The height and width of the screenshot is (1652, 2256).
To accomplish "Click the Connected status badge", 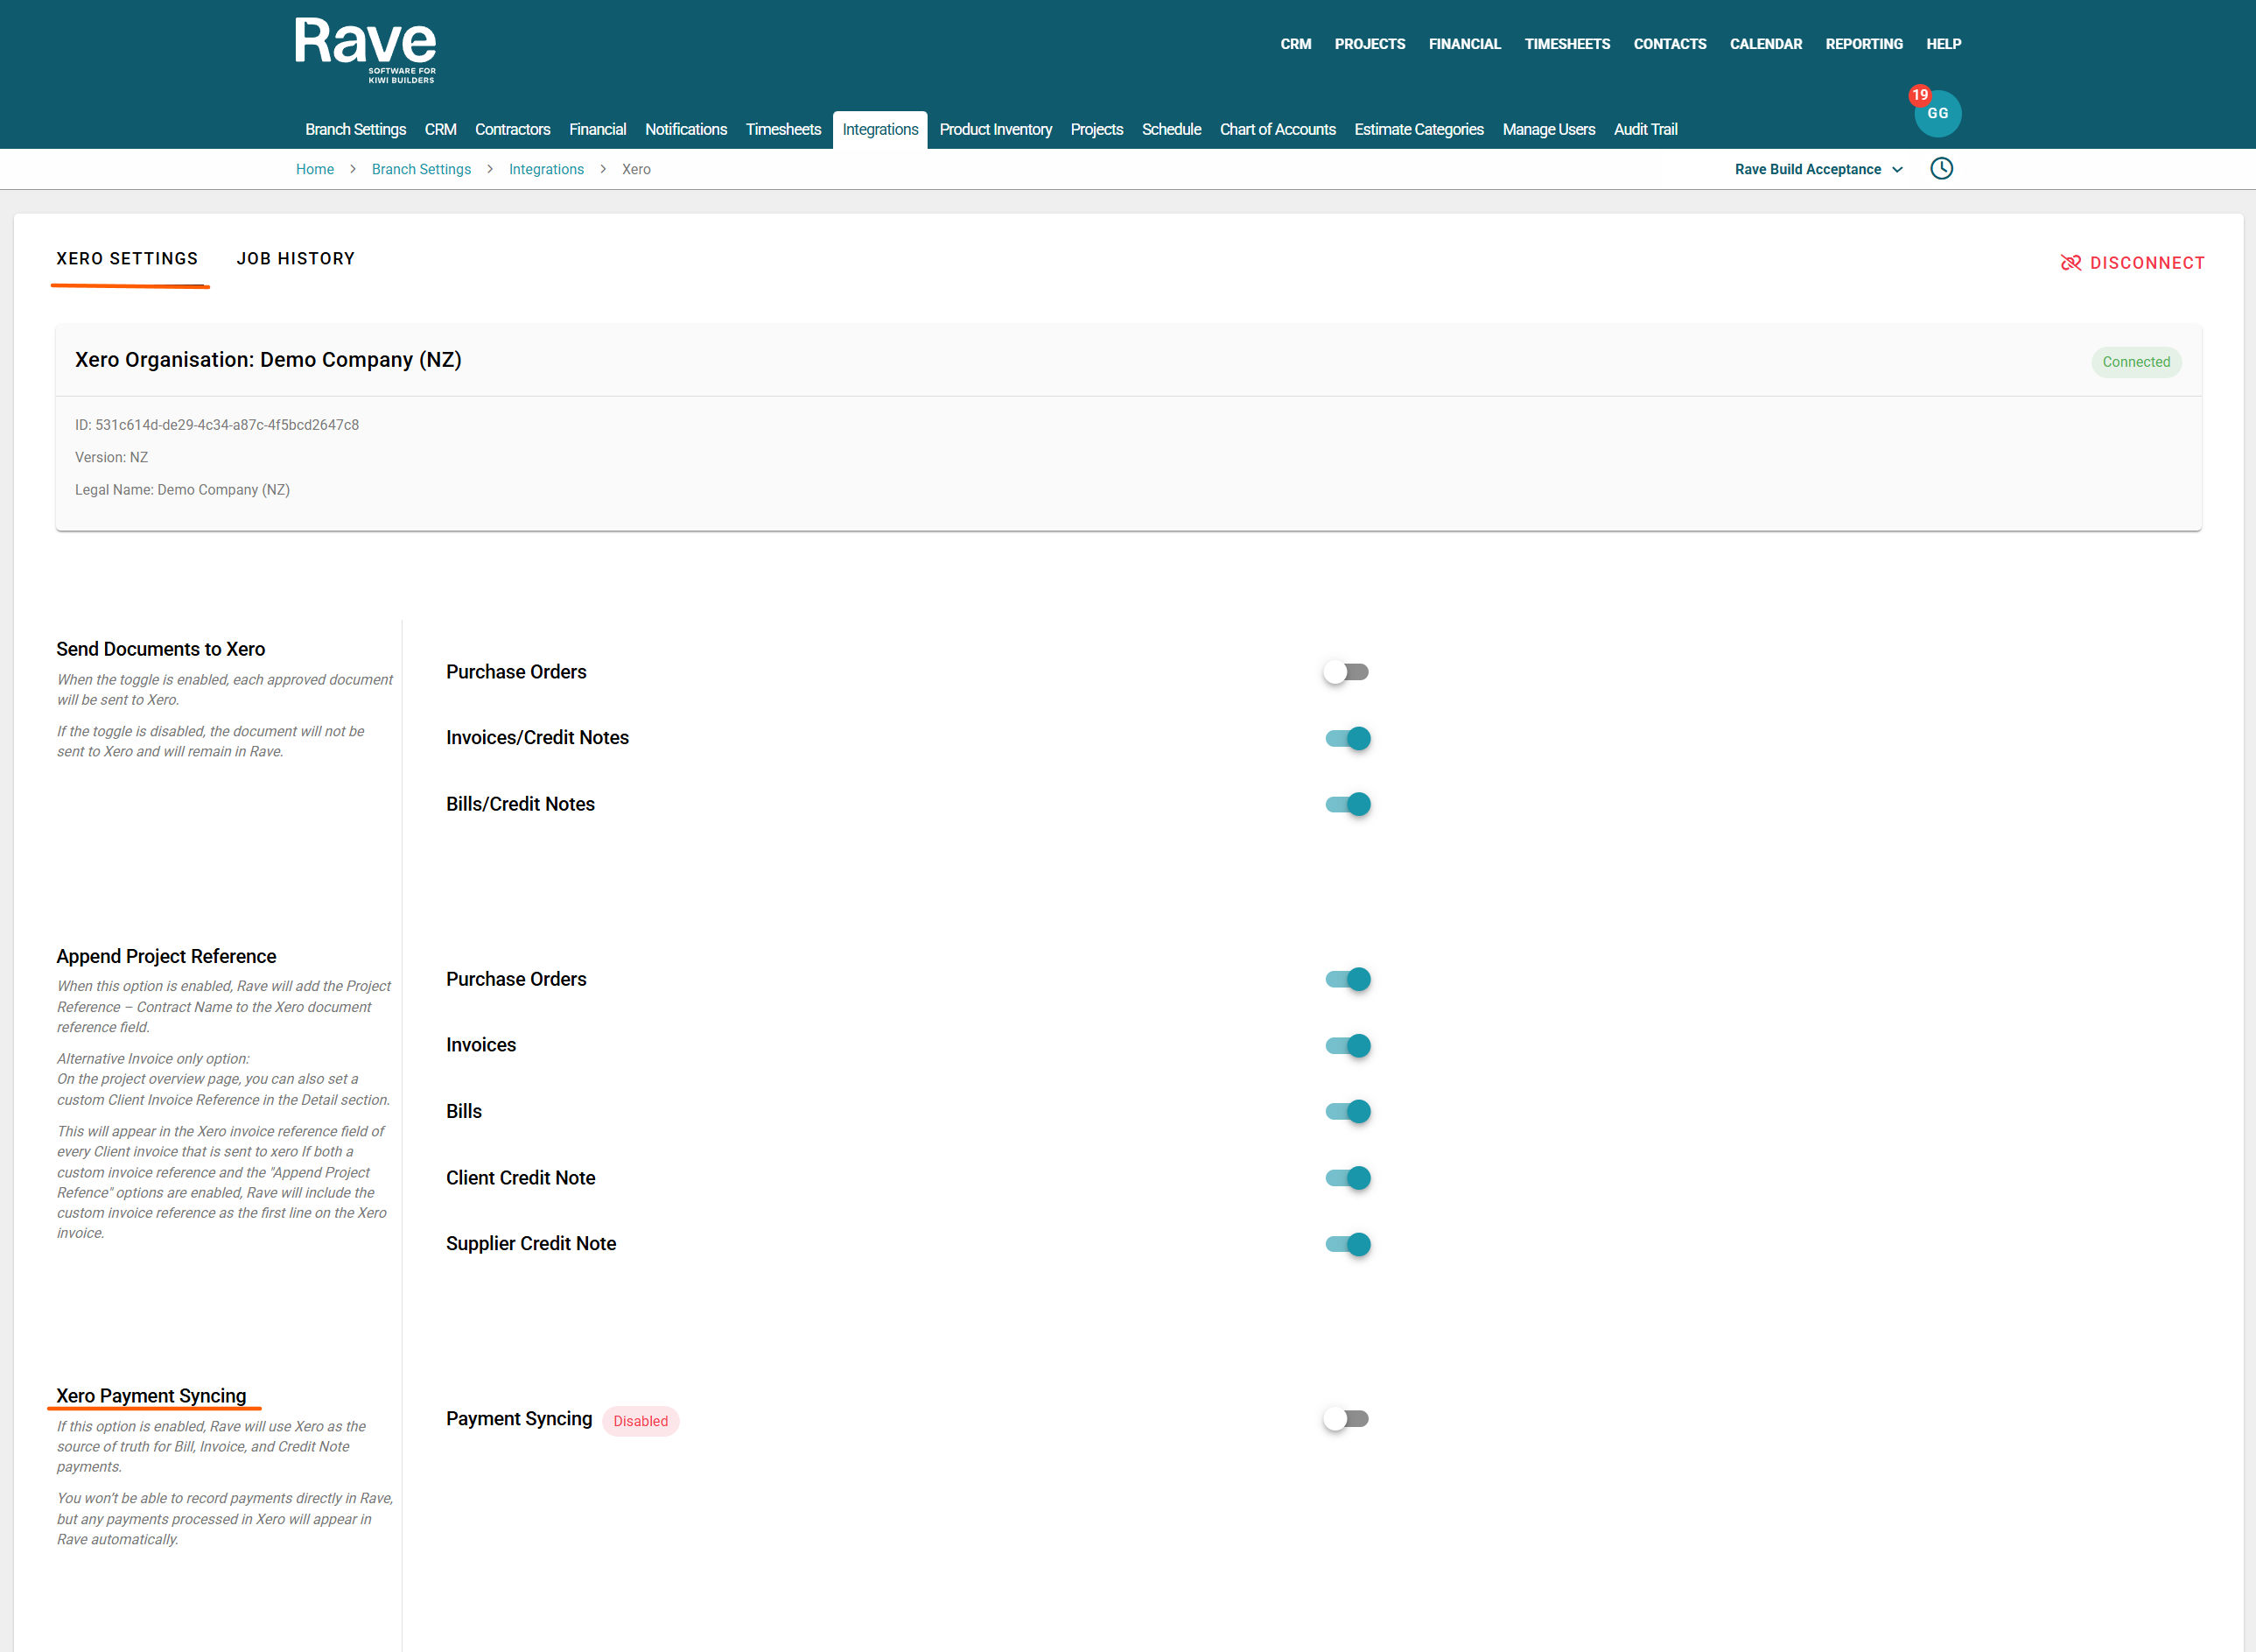I will [x=2135, y=362].
